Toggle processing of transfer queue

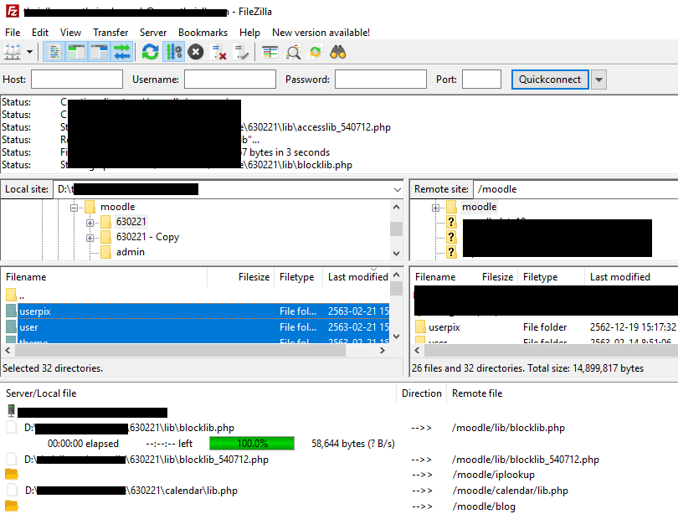[x=173, y=52]
